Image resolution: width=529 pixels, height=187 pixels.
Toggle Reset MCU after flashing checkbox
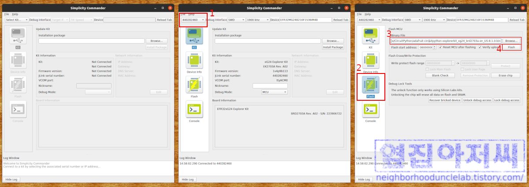pos(440,47)
